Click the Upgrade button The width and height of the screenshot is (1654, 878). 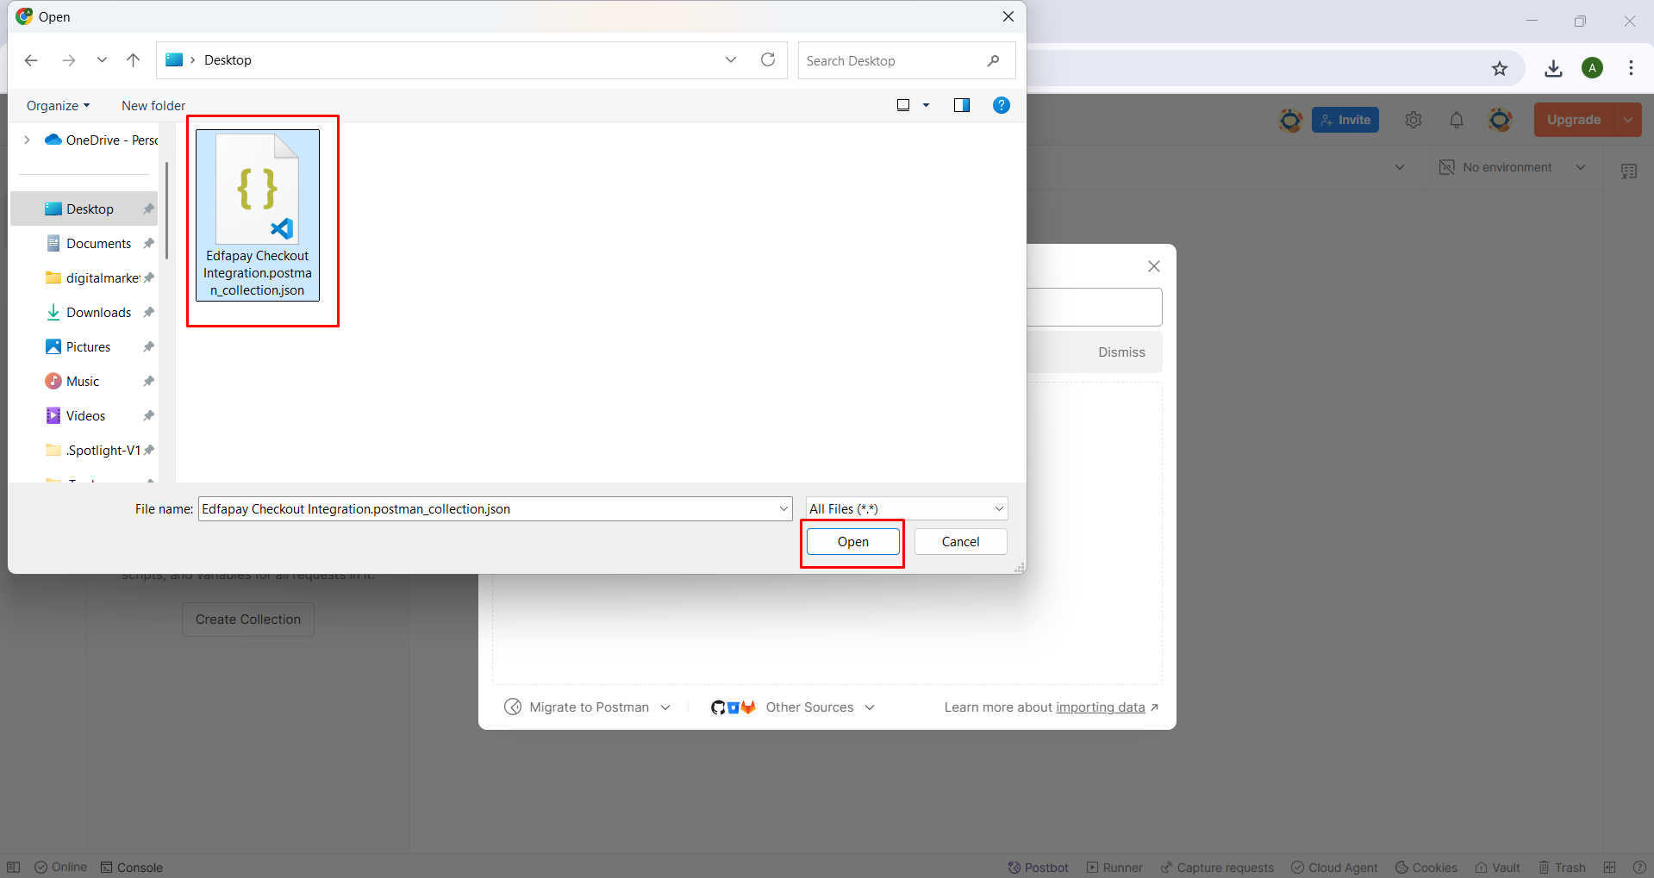click(x=1574, y=120)
